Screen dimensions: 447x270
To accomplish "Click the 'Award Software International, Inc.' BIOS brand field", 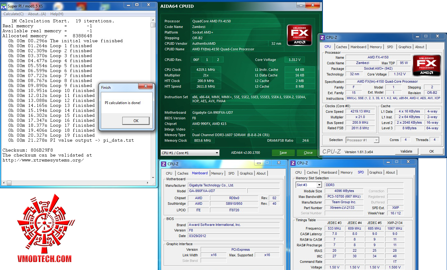I will pos(234,225).
